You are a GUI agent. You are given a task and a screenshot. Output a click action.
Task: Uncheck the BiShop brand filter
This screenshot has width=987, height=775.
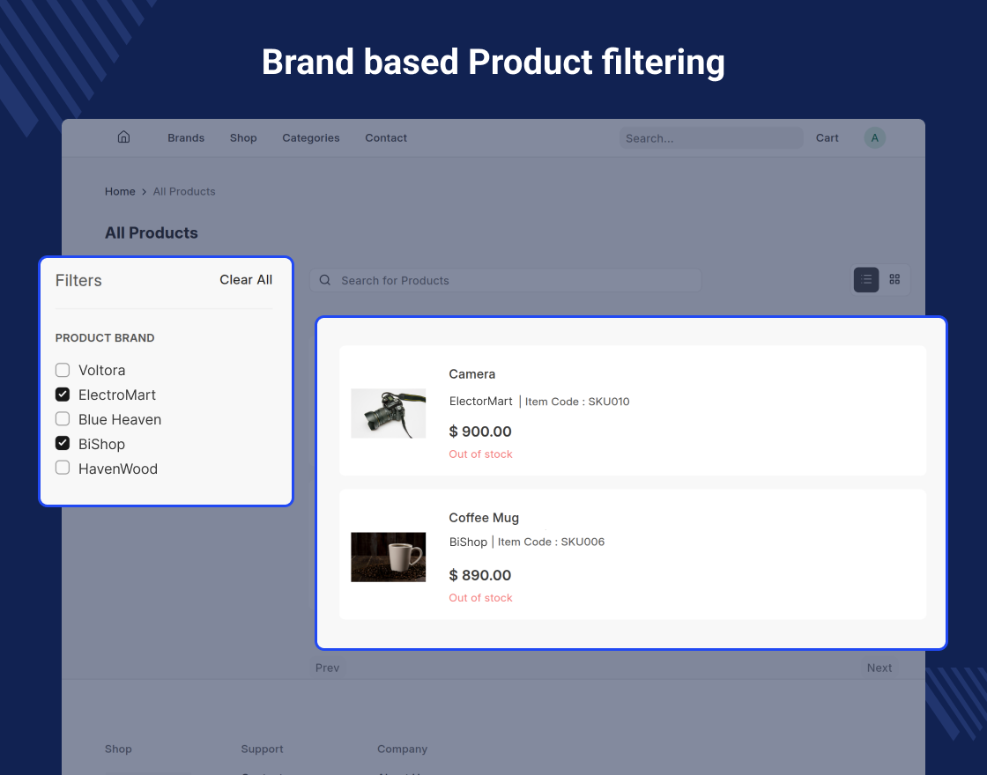pos(63,444)
